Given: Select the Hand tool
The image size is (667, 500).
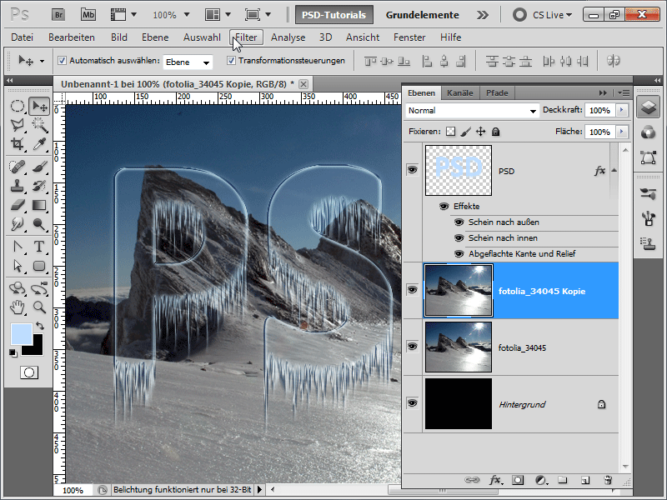Looking at the screenshot, I should tap(17, 307).
